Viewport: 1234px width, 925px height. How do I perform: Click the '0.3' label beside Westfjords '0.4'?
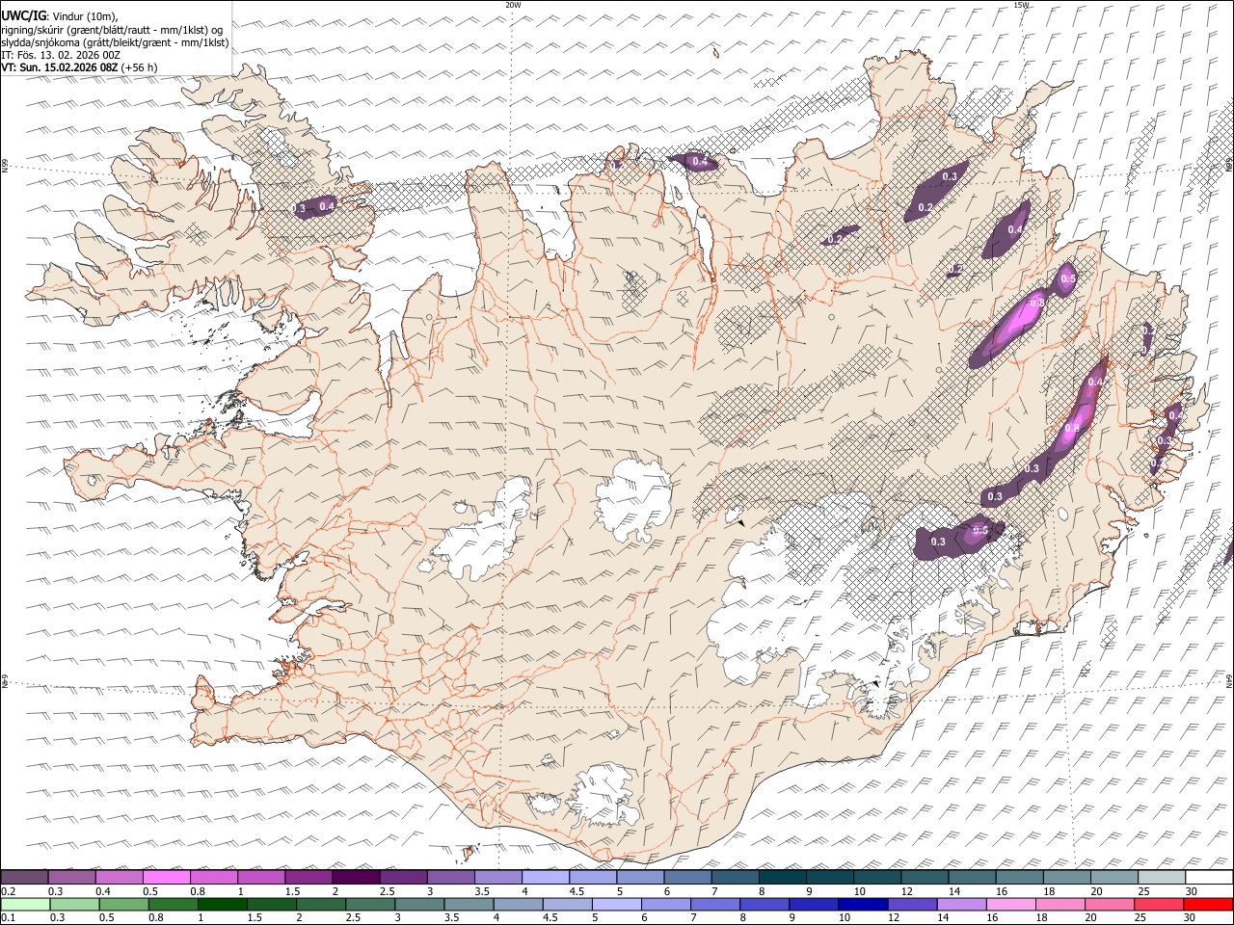[x=299, y=208]
